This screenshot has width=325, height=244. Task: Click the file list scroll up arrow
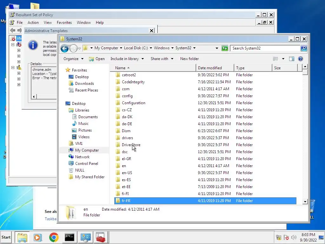[305, 67]
